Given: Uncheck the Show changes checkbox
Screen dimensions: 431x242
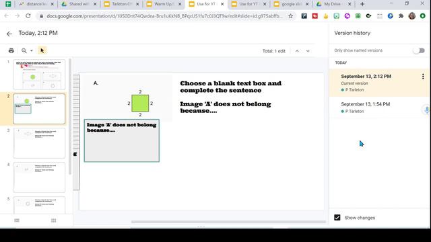Looking at the screenshot, I should (x=337, y=218).
